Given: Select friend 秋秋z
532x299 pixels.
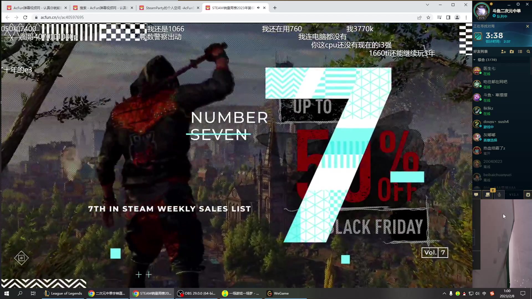Looking at the screenshot, I should point(501,111).
